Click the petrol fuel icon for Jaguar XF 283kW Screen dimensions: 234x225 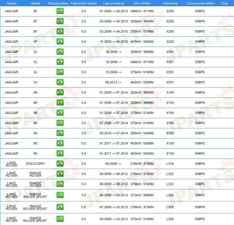coord(60,21)
